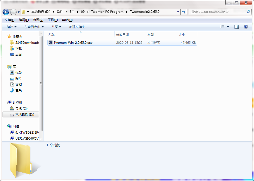Open the 帮助(H) menu
Viewport: 254px width, 181px height.
point(67,20)
